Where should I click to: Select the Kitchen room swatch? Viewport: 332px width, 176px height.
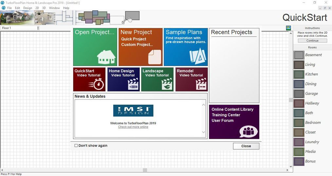pyautogui.click(x=299, y=74)
